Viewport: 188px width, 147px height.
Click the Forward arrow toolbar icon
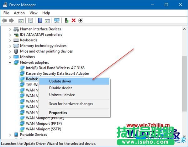click(x=11, y=20)
